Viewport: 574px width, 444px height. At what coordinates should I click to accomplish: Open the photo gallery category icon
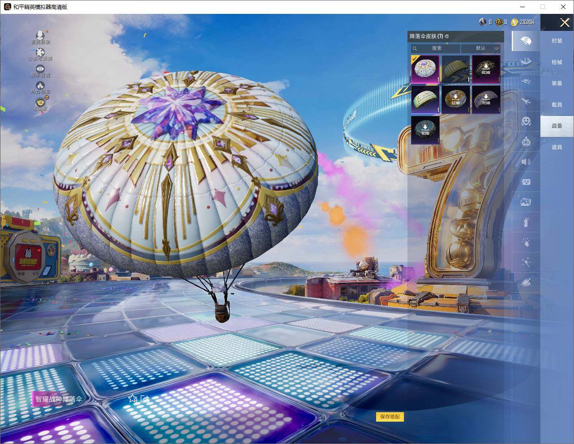click(526, 202)
